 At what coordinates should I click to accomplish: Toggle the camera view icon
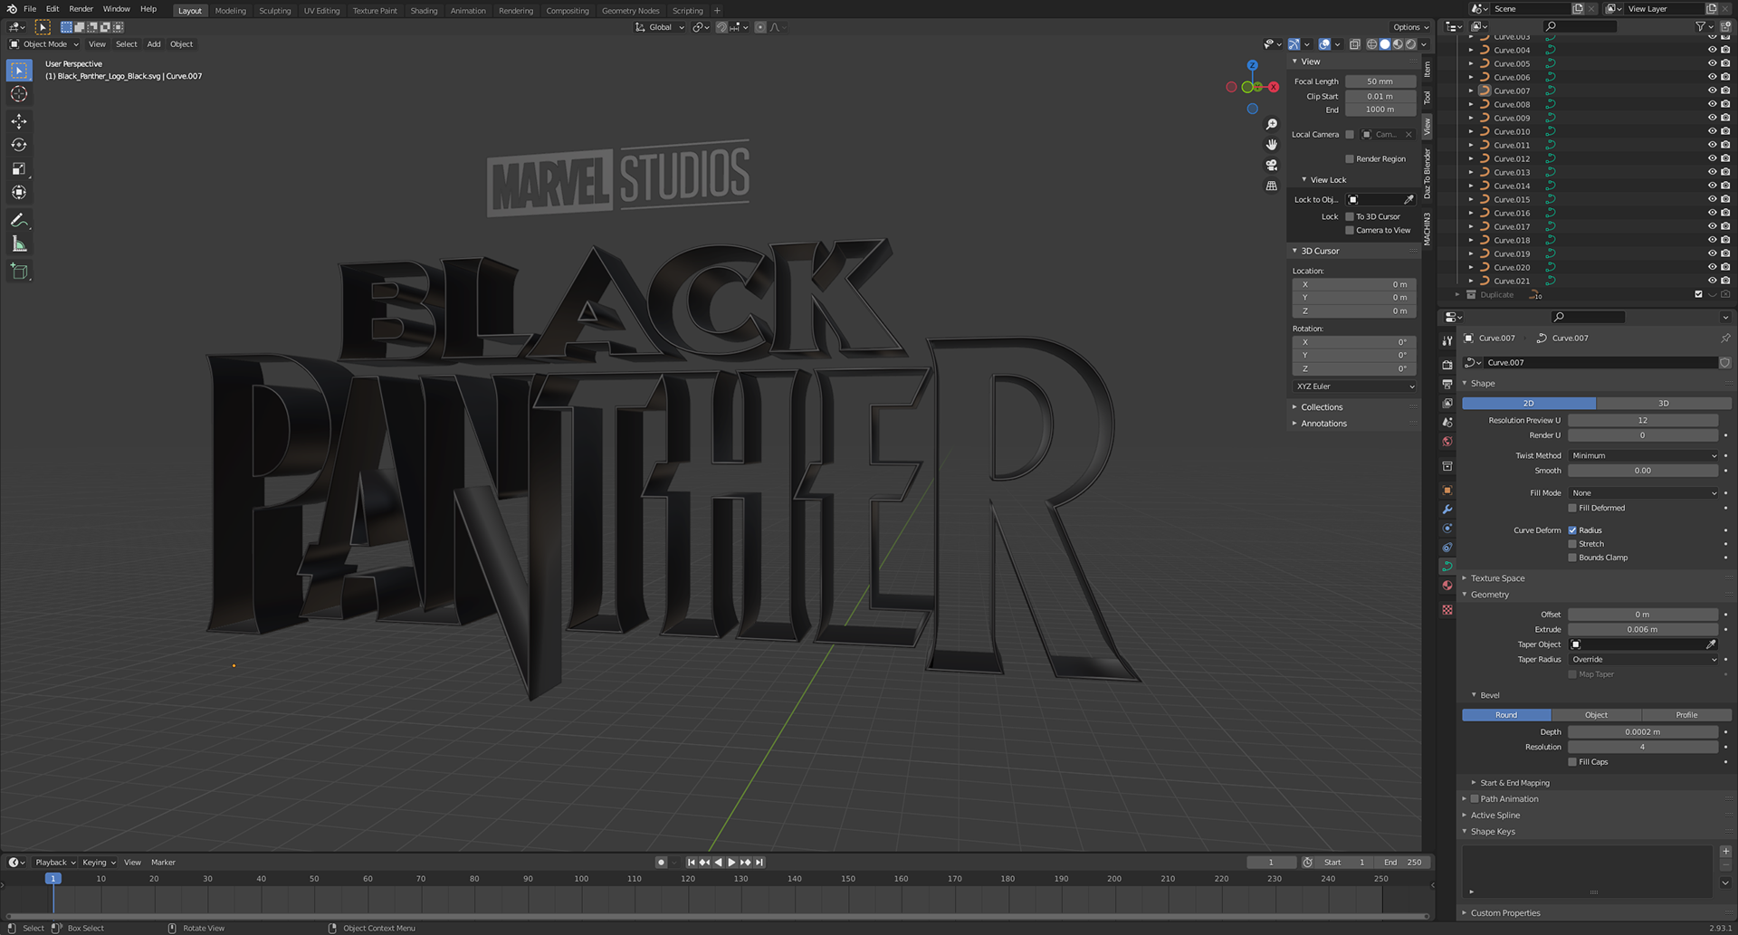pos(1272,165)
